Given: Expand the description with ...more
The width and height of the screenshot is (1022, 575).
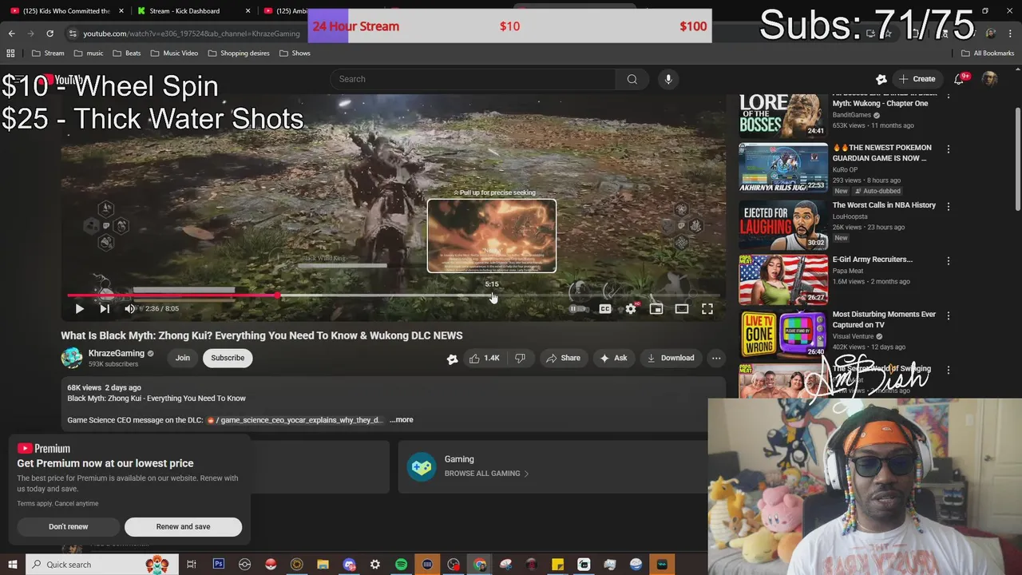Looking at the screenshot, I should click(401, 419).
